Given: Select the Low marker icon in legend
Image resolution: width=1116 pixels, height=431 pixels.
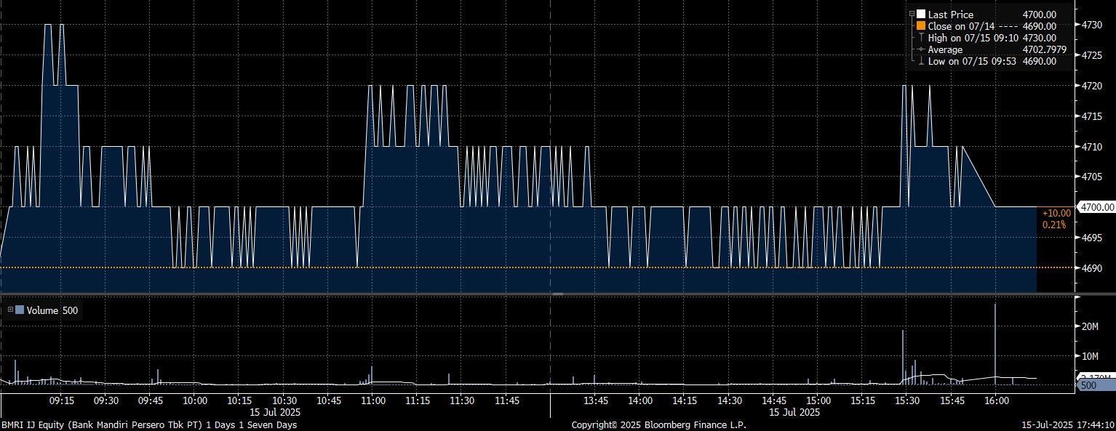Looking at the screenshot, I should tap(921, 62).
